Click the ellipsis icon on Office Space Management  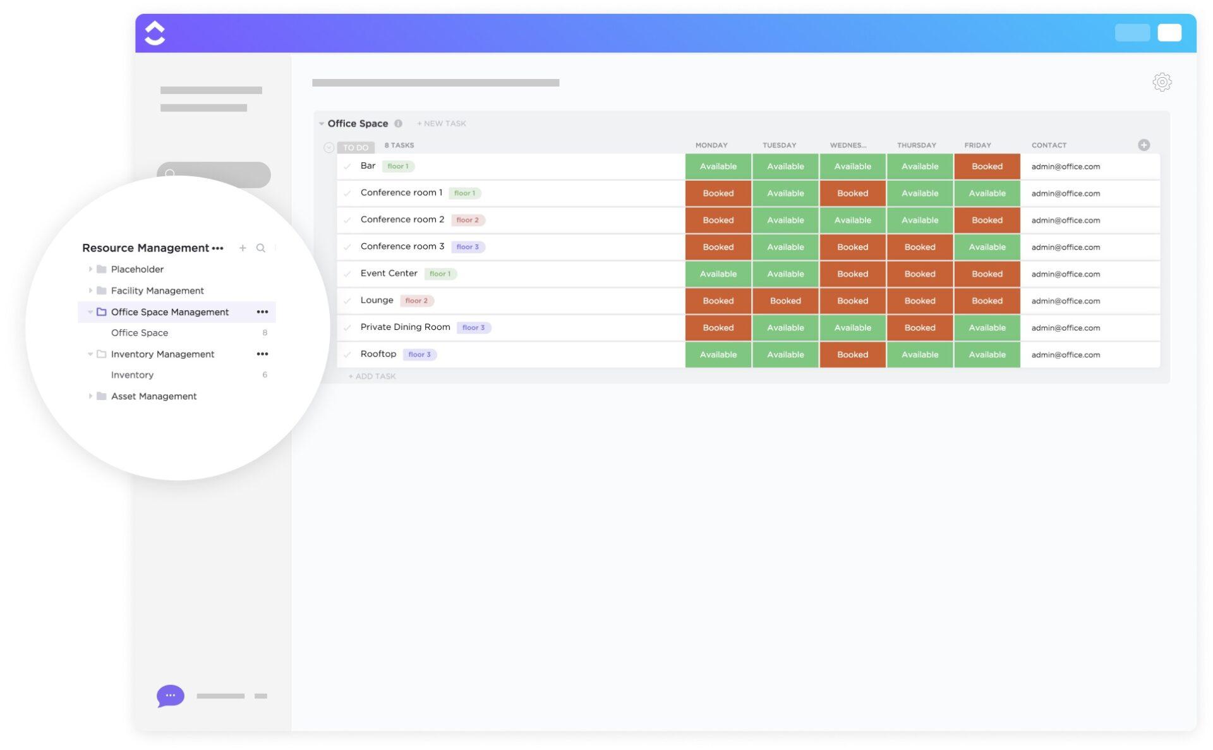click(262, 311)
